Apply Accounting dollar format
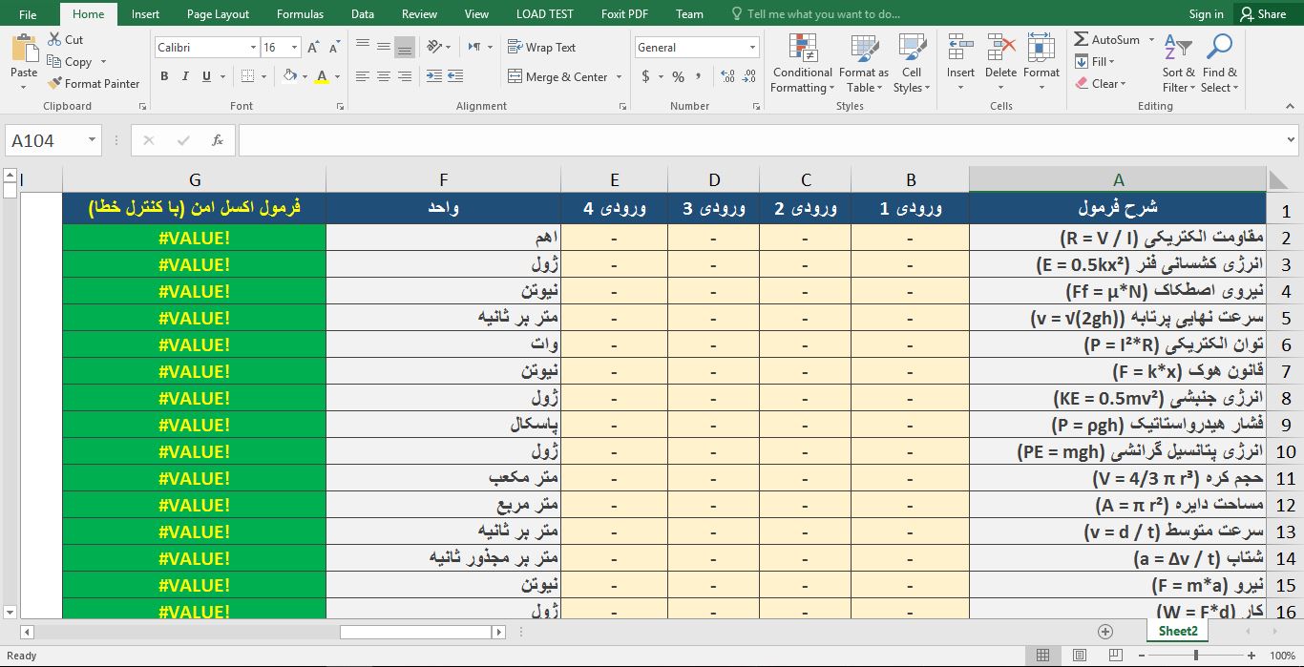The image size is (1304, 667). click(x=646, y=76)
